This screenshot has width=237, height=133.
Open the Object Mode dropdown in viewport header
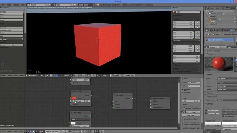coord(33,75)
